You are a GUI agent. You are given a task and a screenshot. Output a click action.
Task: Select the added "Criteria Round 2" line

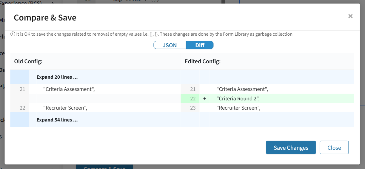238,99
